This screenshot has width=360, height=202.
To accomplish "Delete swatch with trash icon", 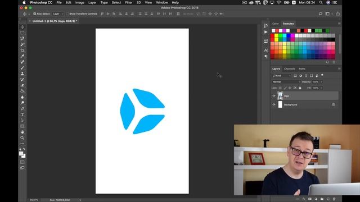I will (334, 62).
